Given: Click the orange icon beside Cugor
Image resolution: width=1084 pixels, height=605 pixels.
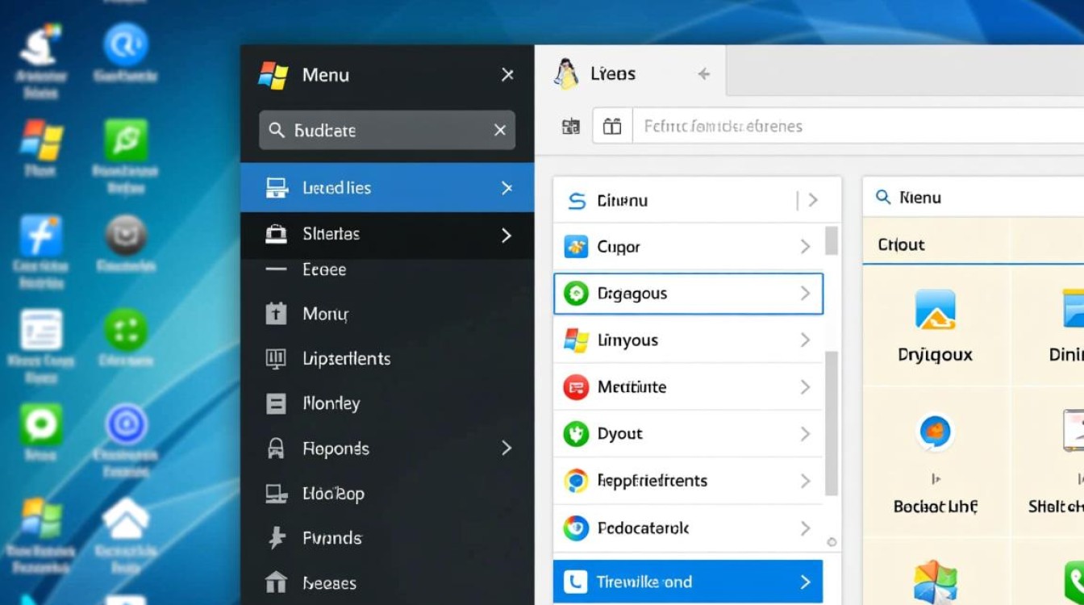Looking at the screenshot, I should point(576,247).
